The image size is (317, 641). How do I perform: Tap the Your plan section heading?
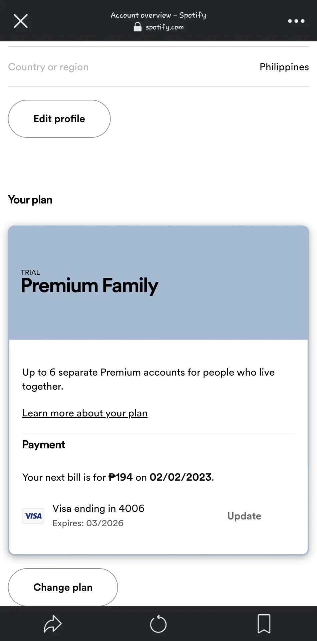[30, 200]
